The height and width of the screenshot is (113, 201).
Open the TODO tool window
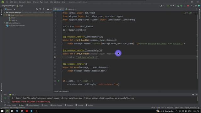45,105
